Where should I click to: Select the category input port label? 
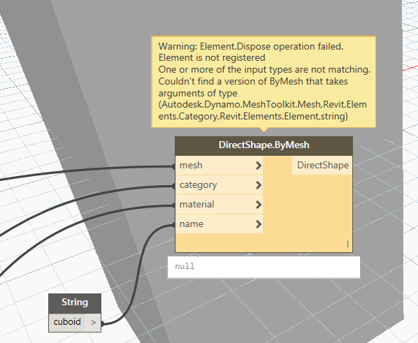[198, 185]
